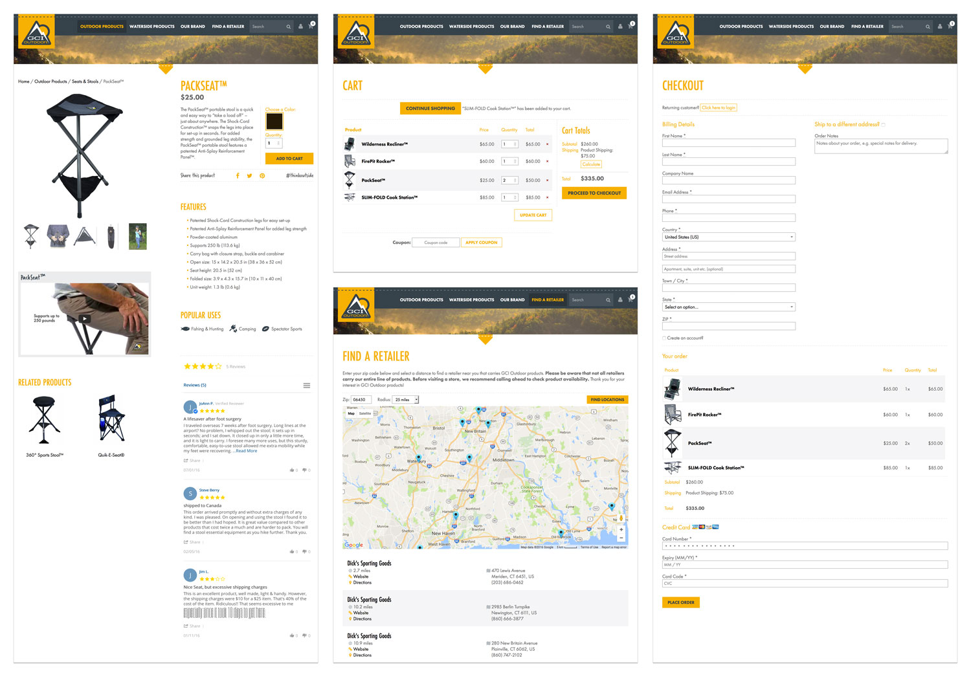Remove Wilderness Recliner from the cart

pyautogui.click(x=547, y=144)
